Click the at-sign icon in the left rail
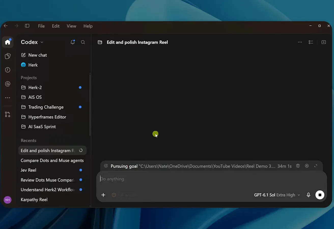 8,84
